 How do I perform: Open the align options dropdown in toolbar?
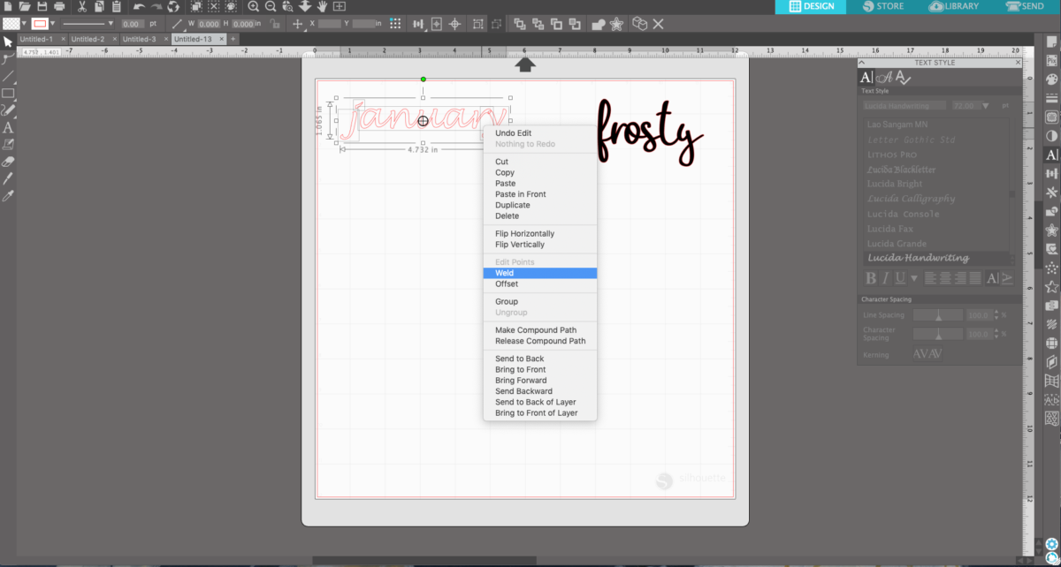[x=418, y=24]
